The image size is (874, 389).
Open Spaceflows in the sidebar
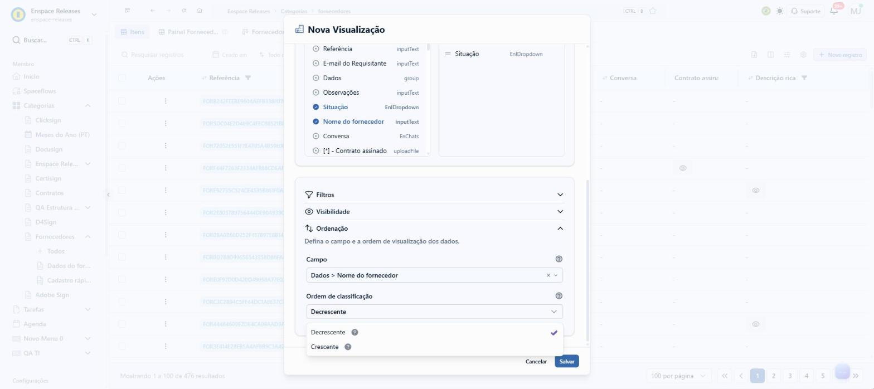tap(40, 91)
